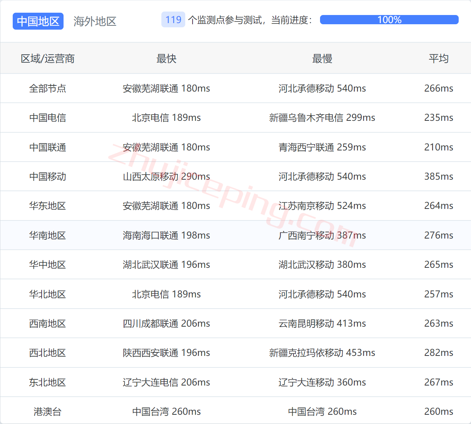471x424 pixels.
Task: Click 湖北武汉联通 196ms cell
Action: point(166,264)
